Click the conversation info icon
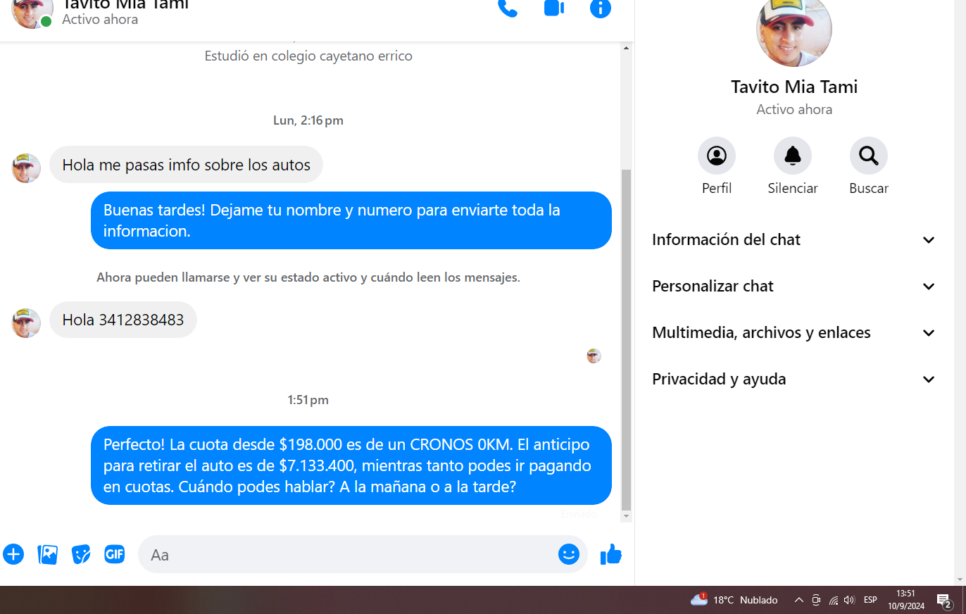 (x=600, y=8)
